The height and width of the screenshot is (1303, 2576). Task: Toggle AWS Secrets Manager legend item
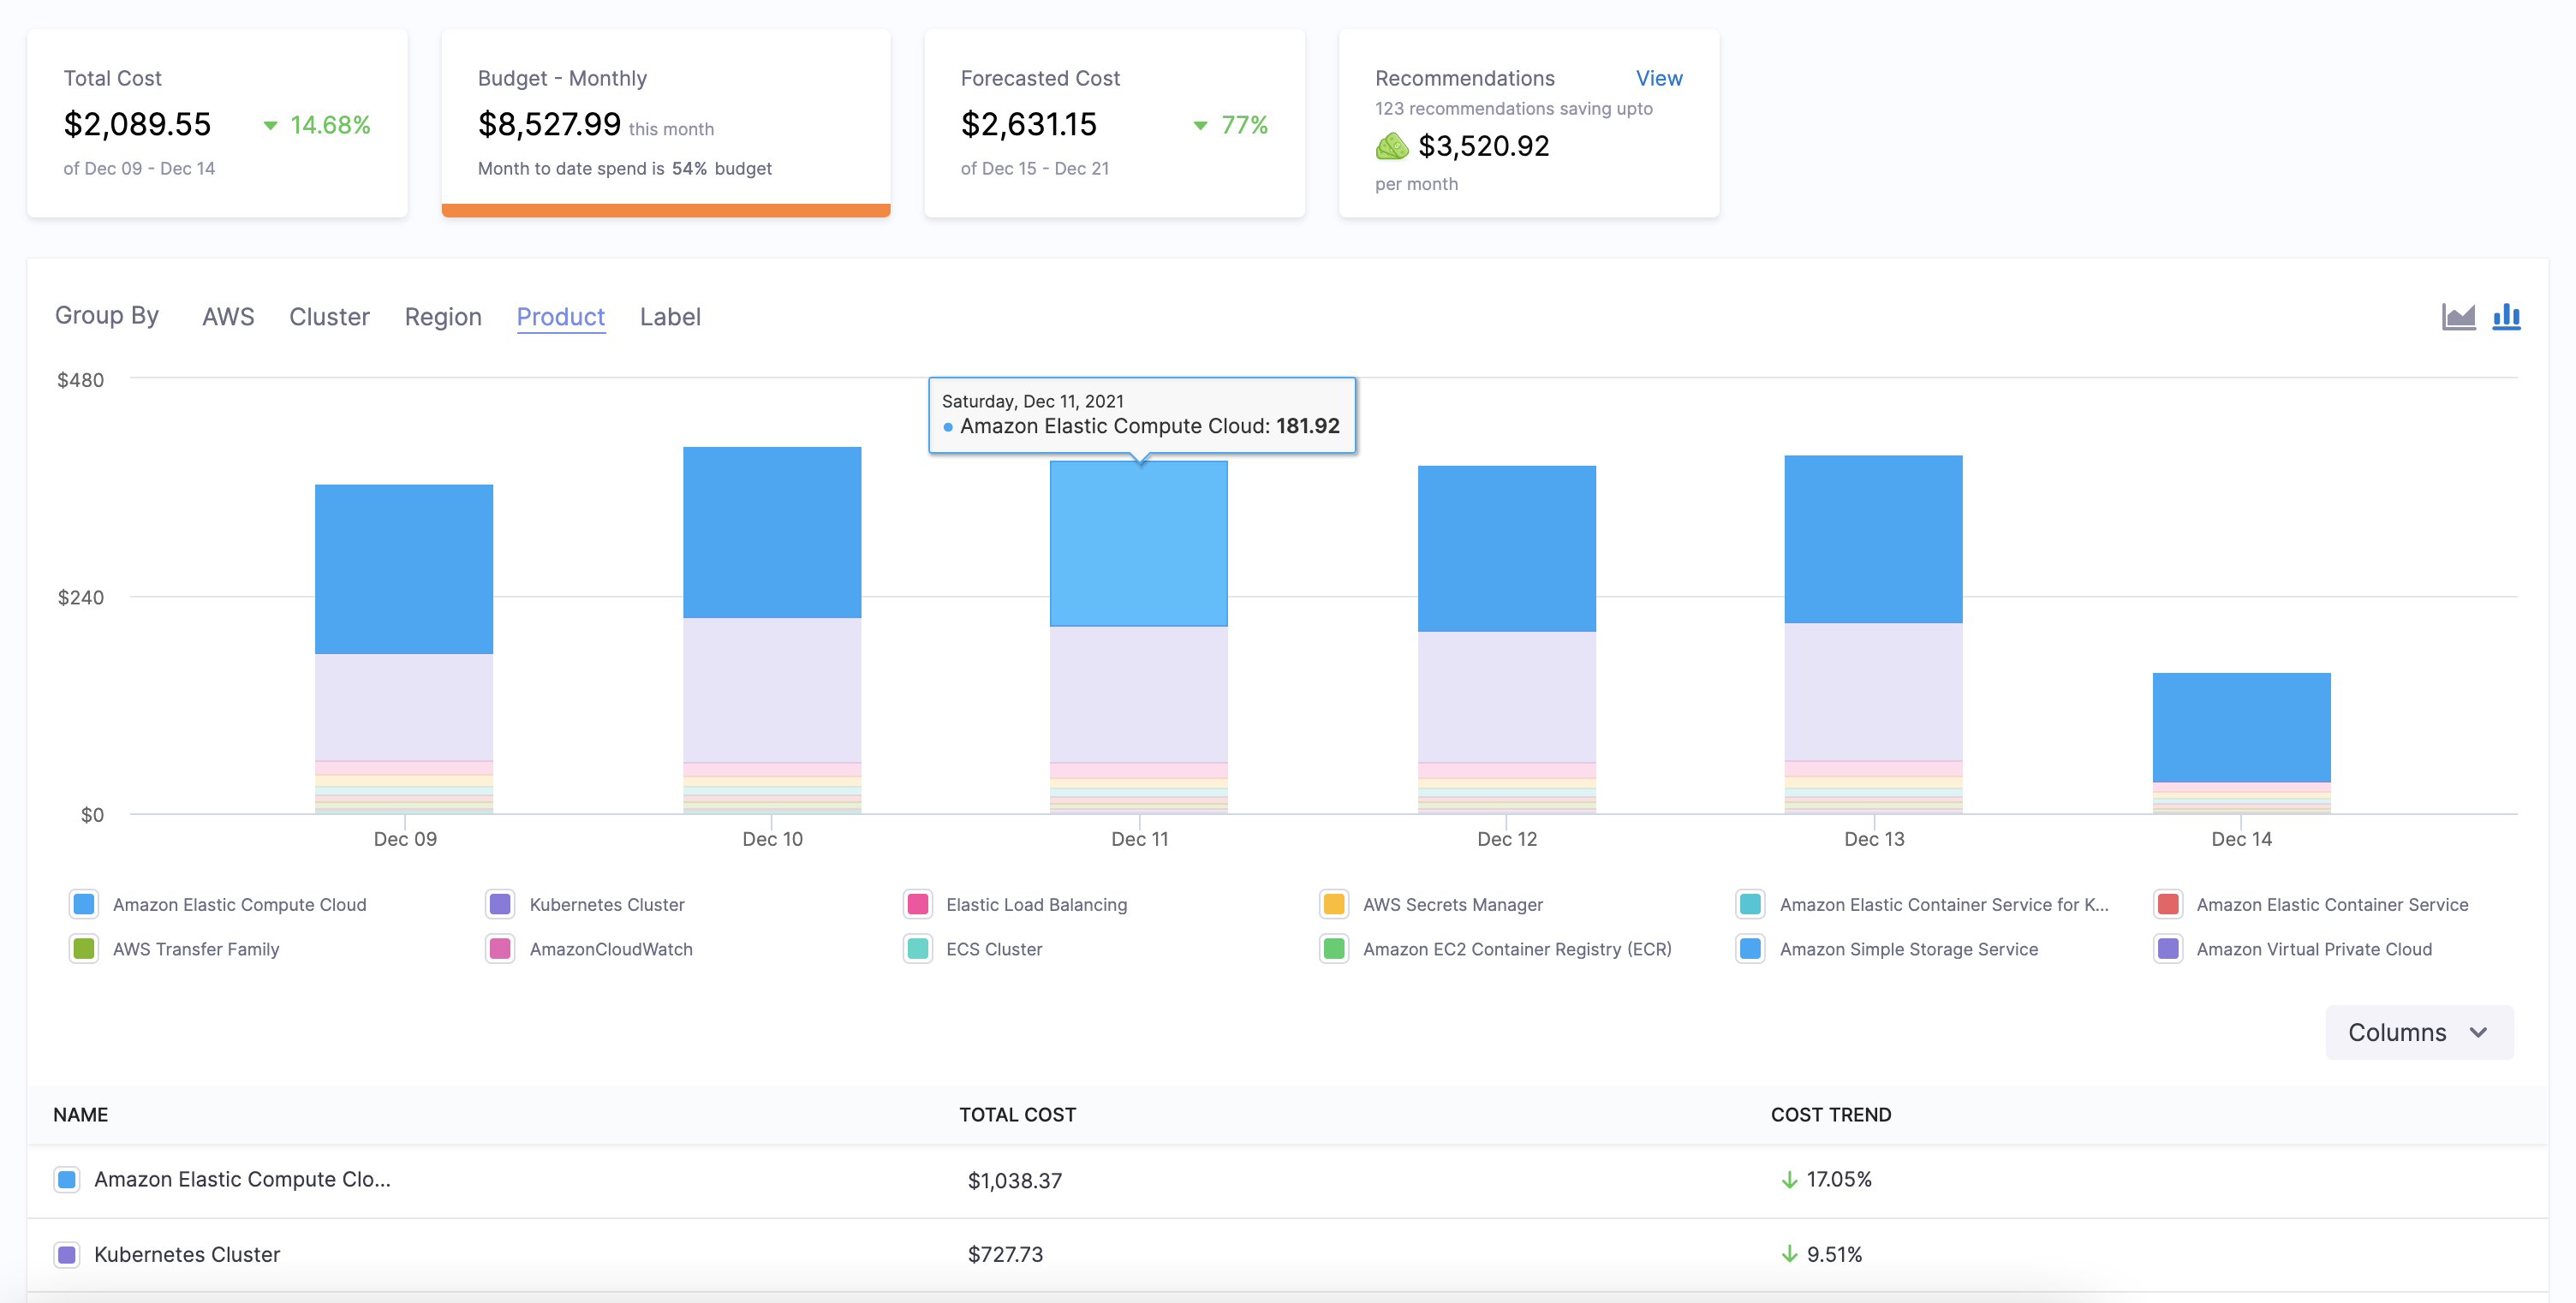point(1431,904)
